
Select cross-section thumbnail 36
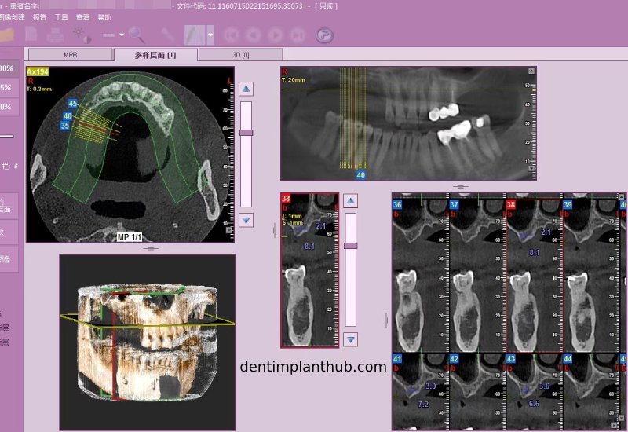[422, 276]
